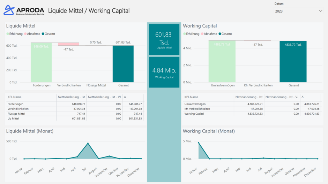328x184 pixels.
Task: Click Gesamt legend dot in Working Capital chart
Action: pos(220,34)
